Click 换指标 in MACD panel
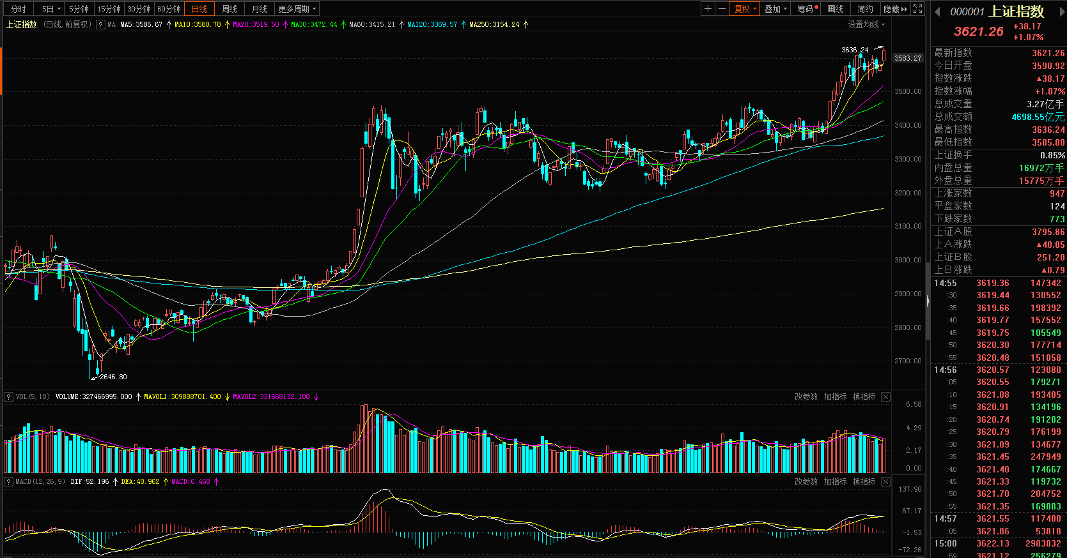Screen dimensions: 1067x558 (864, 481)
